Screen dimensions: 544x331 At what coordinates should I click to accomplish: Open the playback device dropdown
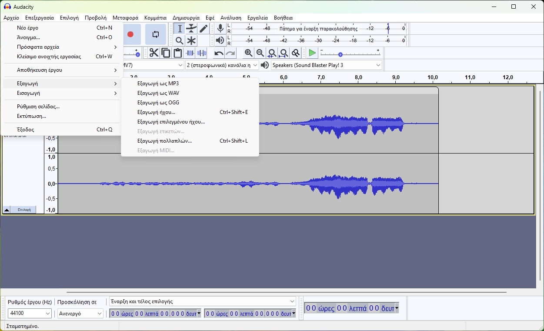[x=326, y=65]
